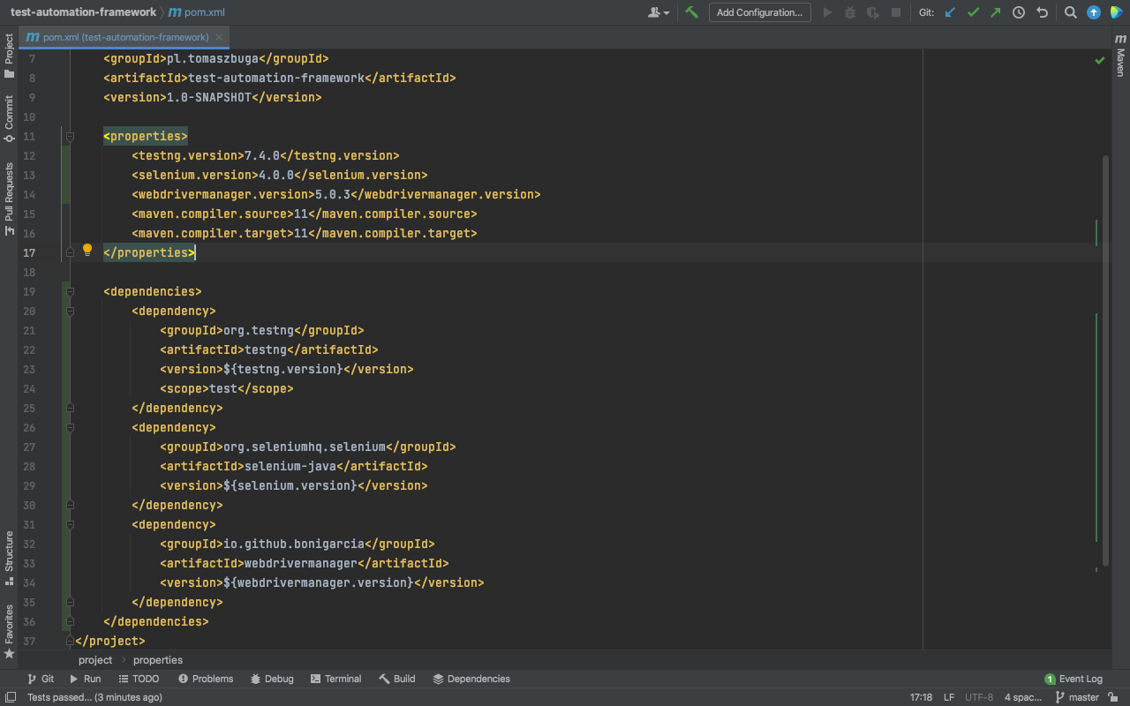Open the Pull Requests tool window
1130x706 pixels.
[9, 199]
